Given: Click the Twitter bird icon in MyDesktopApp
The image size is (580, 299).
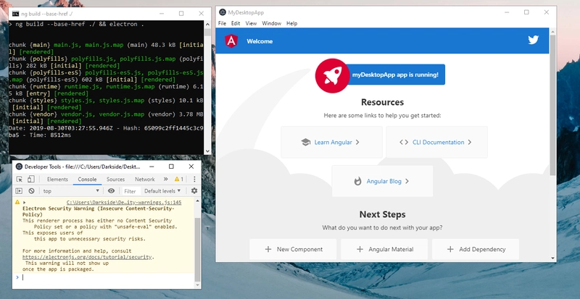Looking at the screenshot, I should point(533,40).
